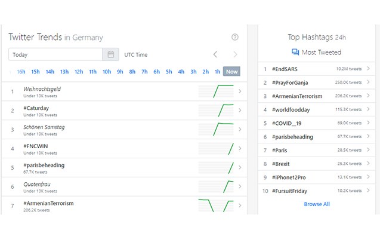Select the Now time tab
This screenshot has height=239, width=380.
point(231,71)
